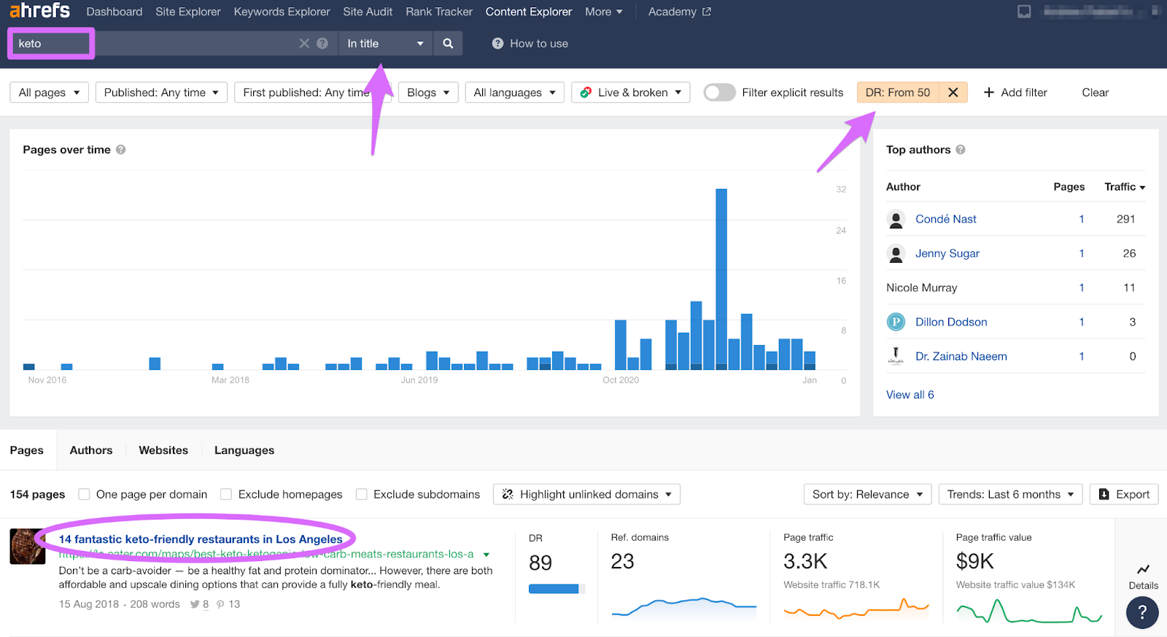The height and width of the screenshot is (637, 1167).
Task: Open the restaurant result thumbnail
Action: [x=28, y=547]
